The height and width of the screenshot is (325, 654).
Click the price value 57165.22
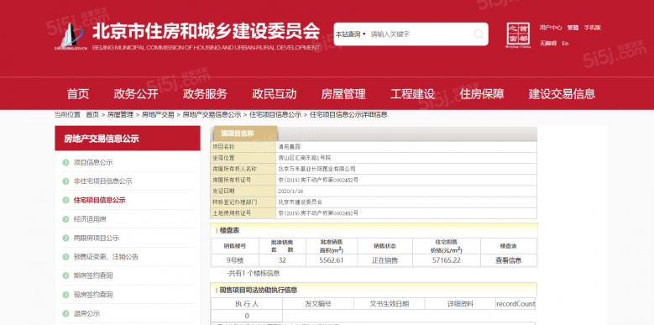[447, 260]
